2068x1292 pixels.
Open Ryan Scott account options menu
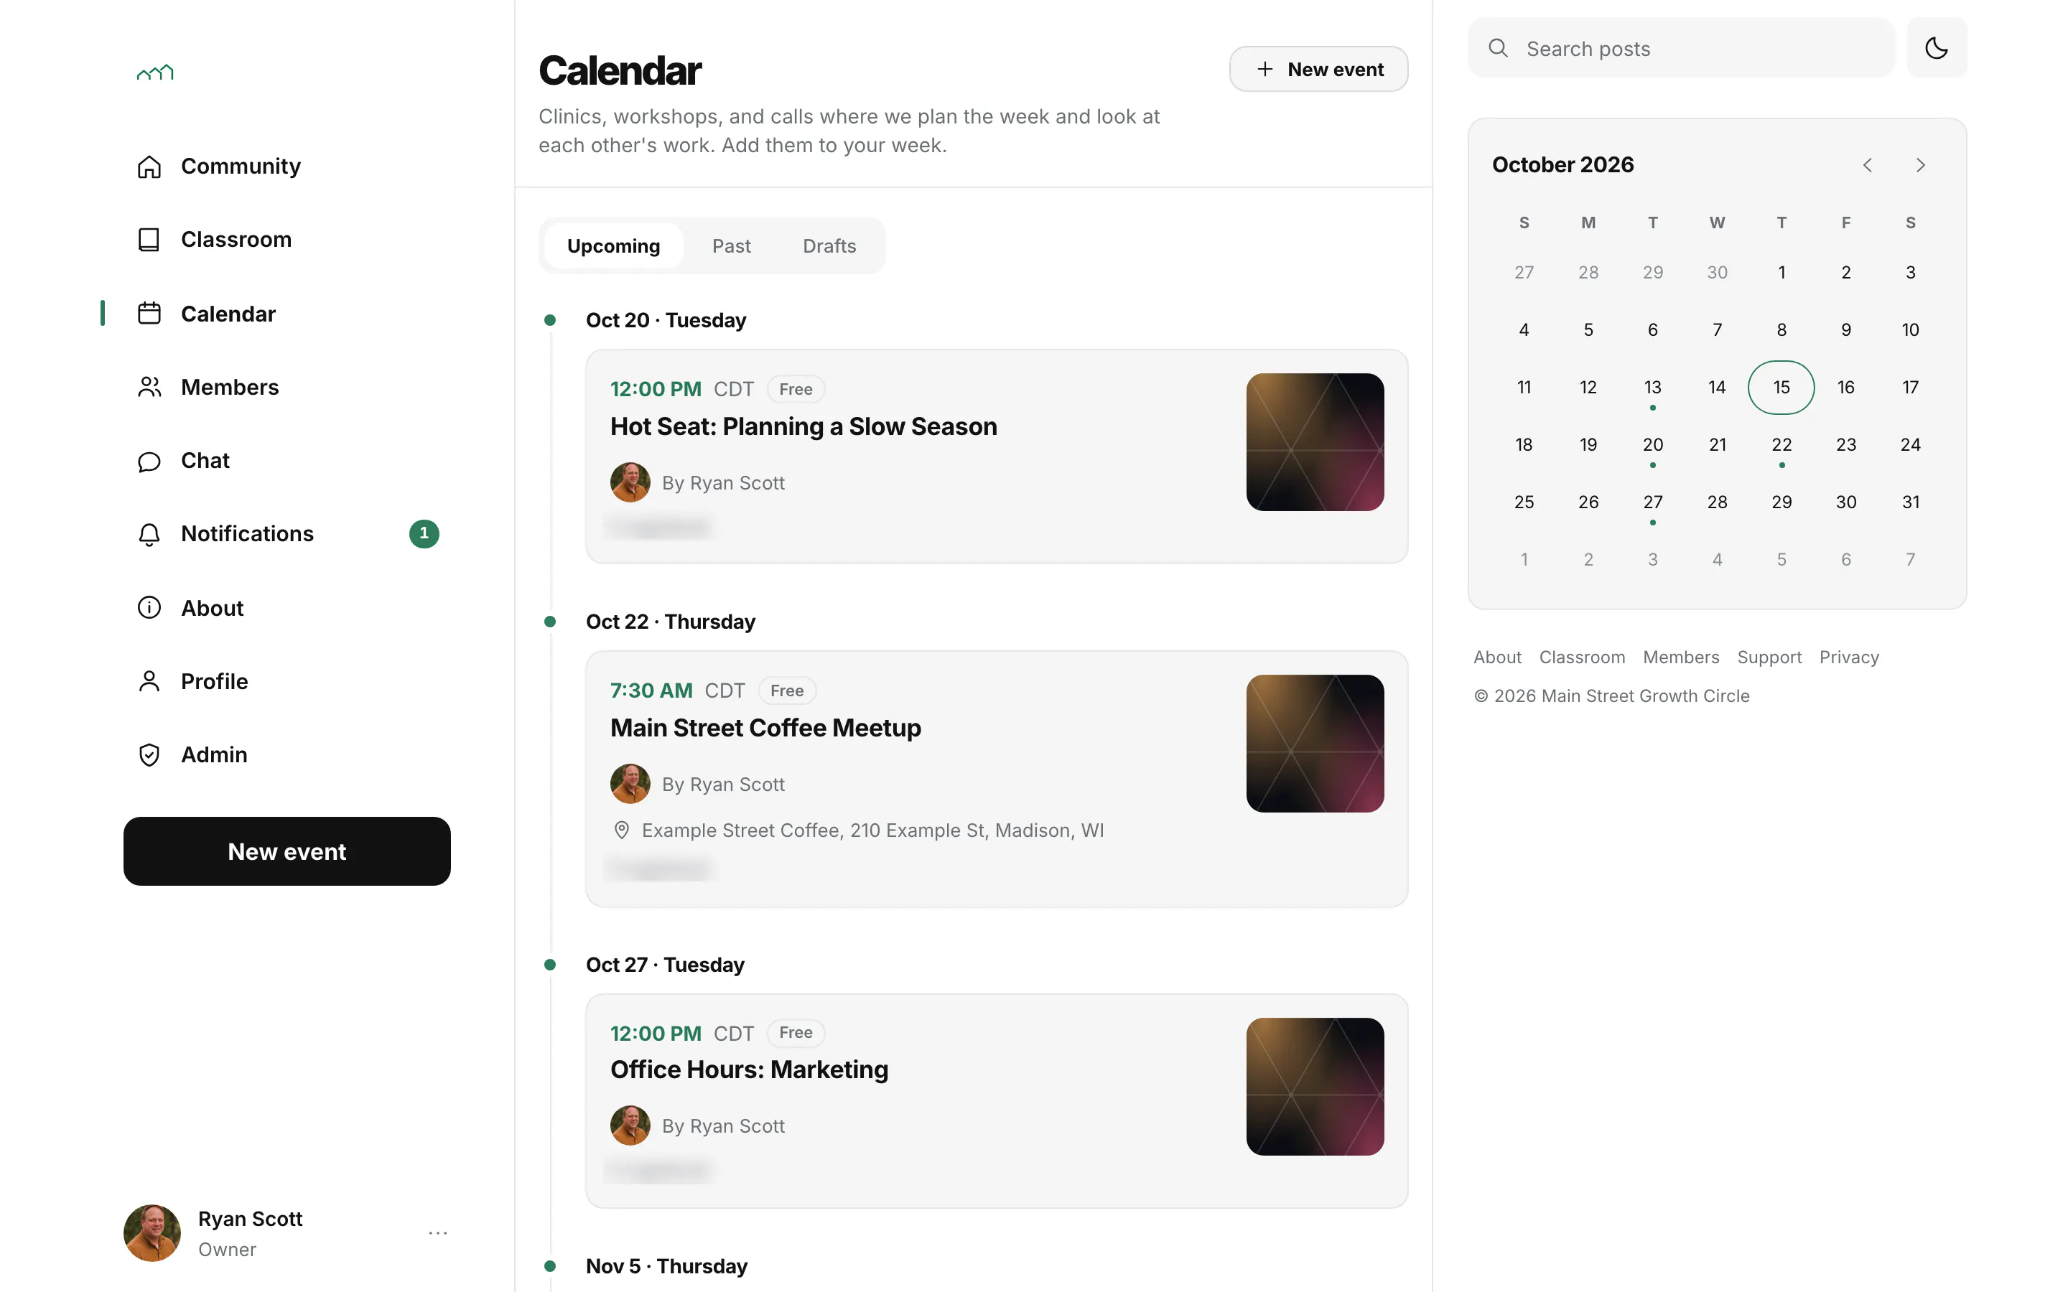437,1232
